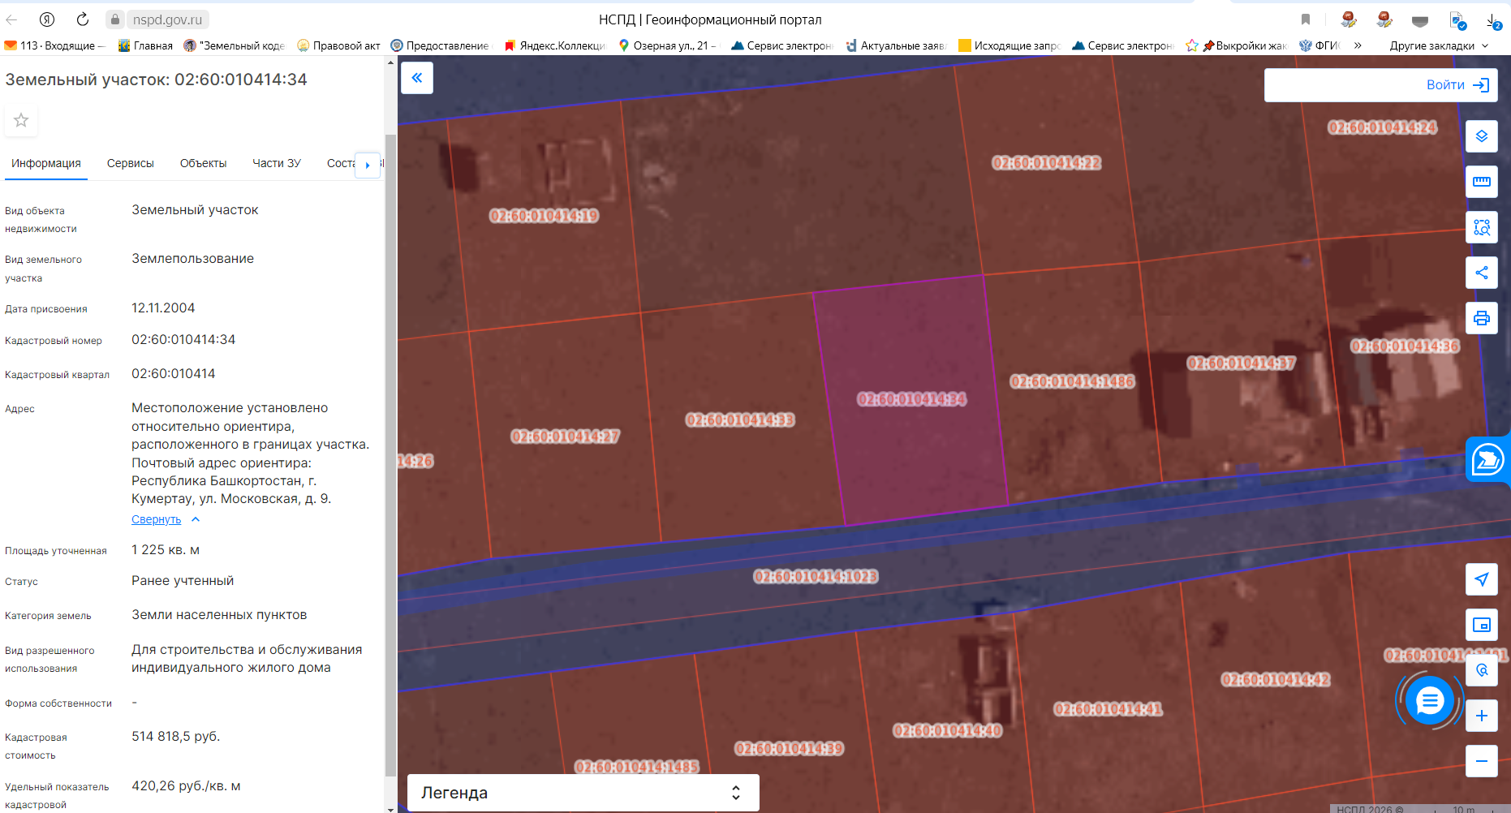Viewport: 1511px width, 813px height.
Task: Activate the area search selection tool
Action: click(x=1481, y=227)
